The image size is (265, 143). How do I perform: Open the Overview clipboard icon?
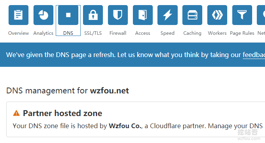coord(18,15)
